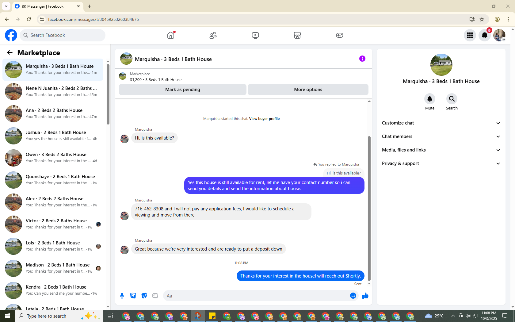Click Marquisha's phone number message
The width and height of the screenshot is (515, 322).
(221, 212)
